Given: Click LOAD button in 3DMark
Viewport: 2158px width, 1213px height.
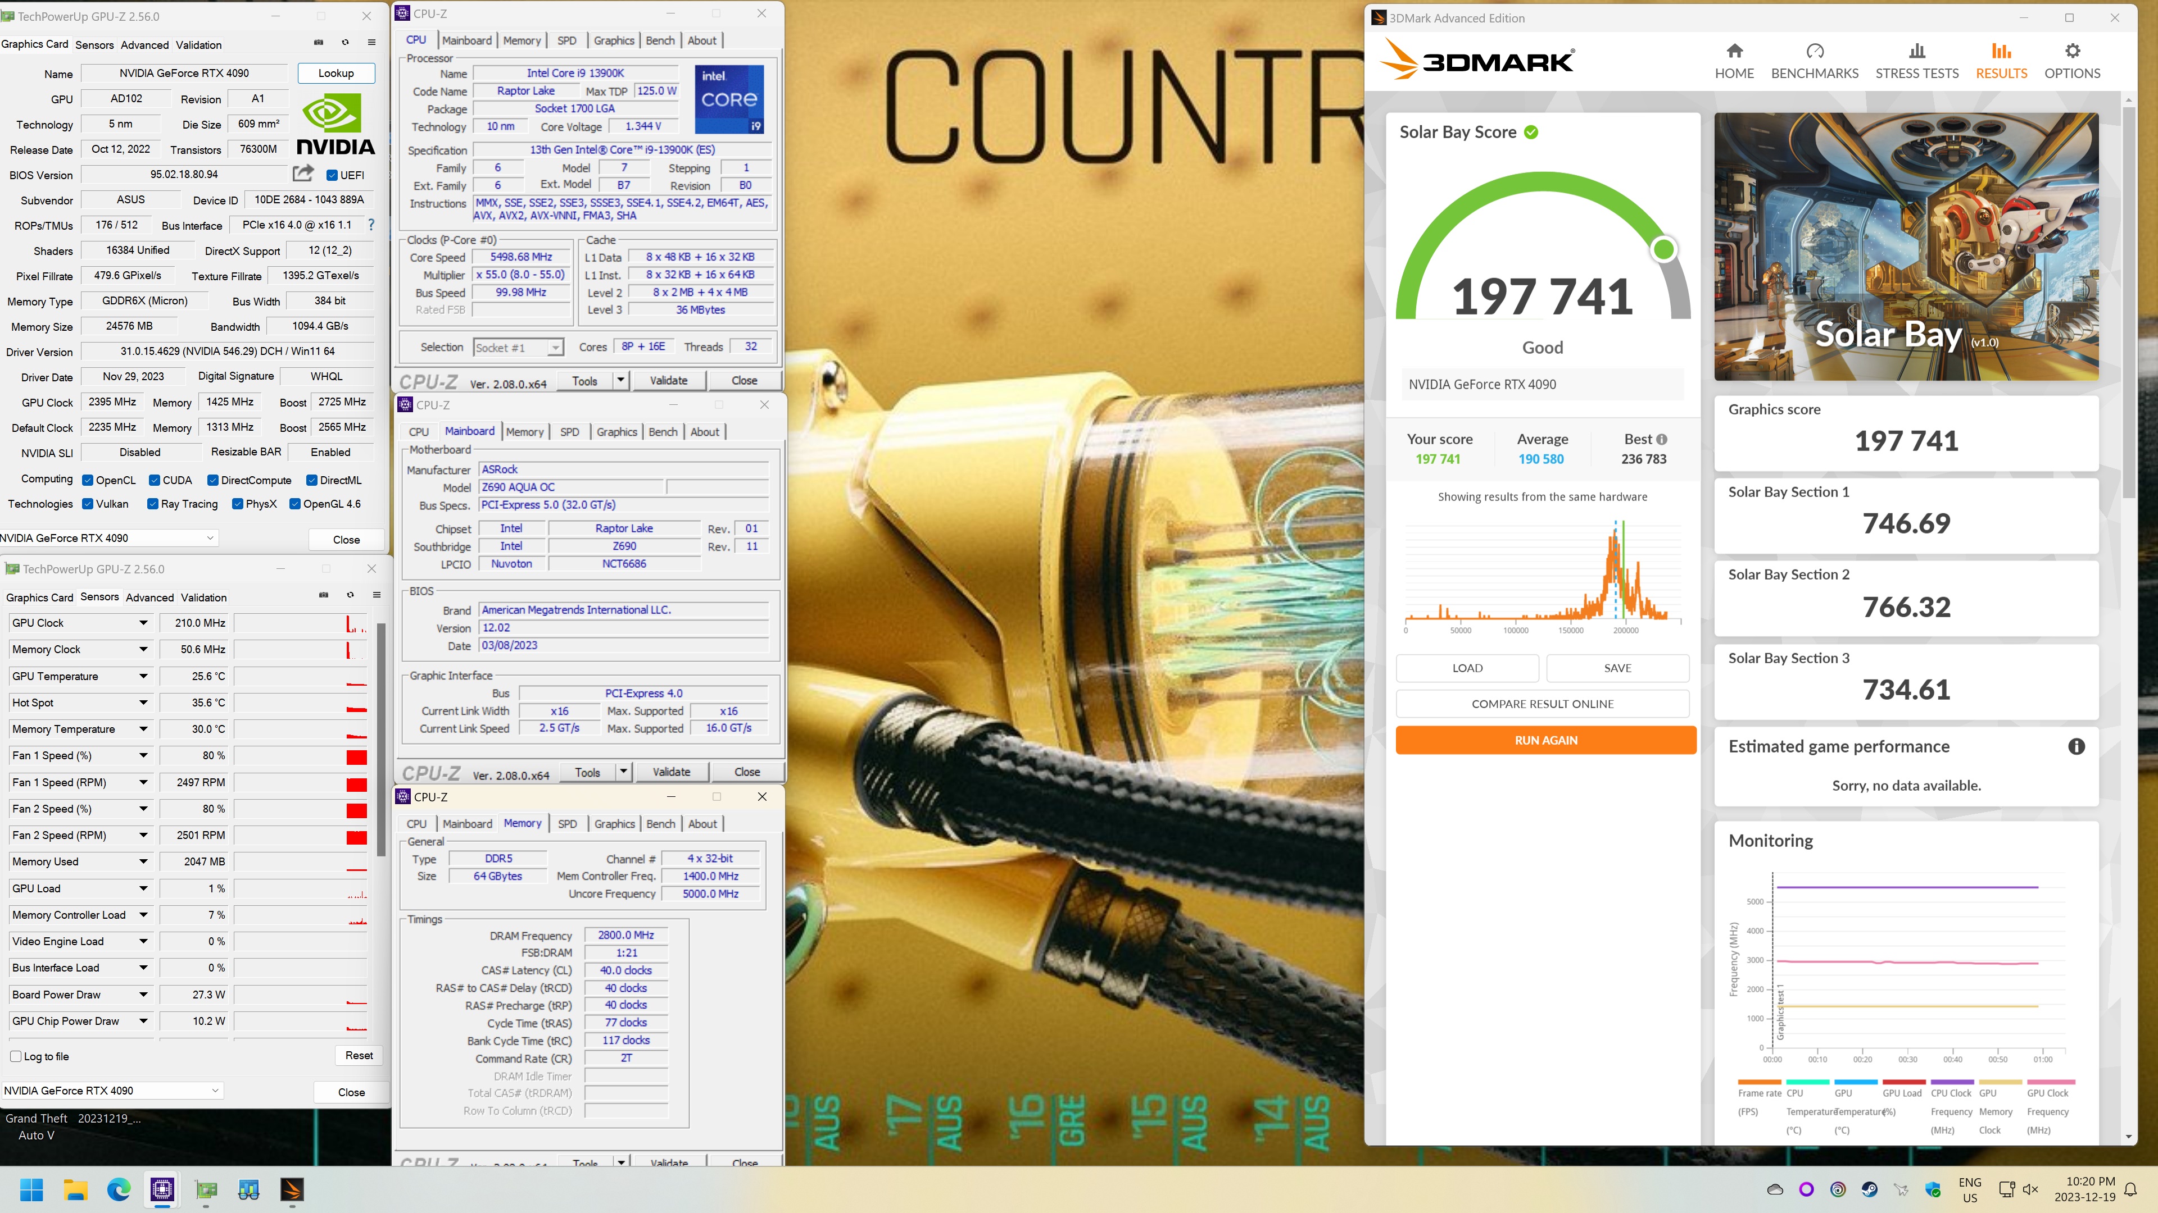Looking at the screenshot, I should (1467, 668).
